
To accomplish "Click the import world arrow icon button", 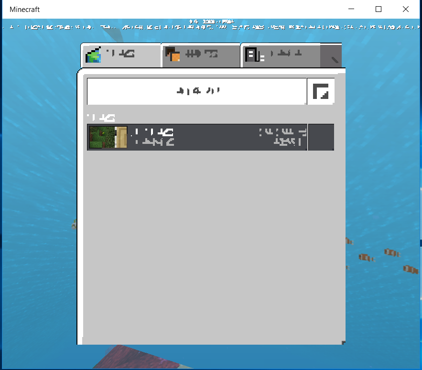I will 321,91.
